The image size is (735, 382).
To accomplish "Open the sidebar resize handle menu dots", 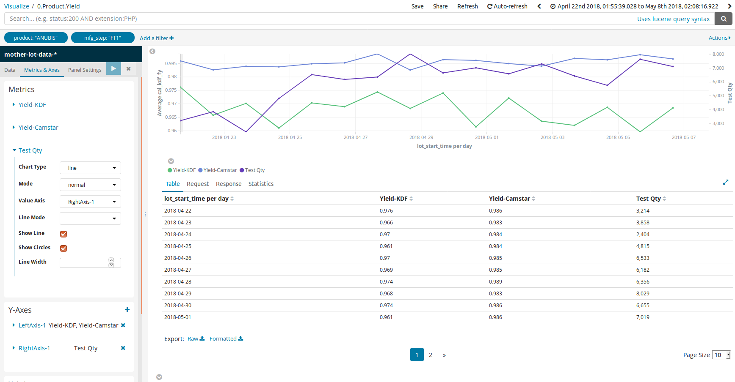I will [145, 214].
